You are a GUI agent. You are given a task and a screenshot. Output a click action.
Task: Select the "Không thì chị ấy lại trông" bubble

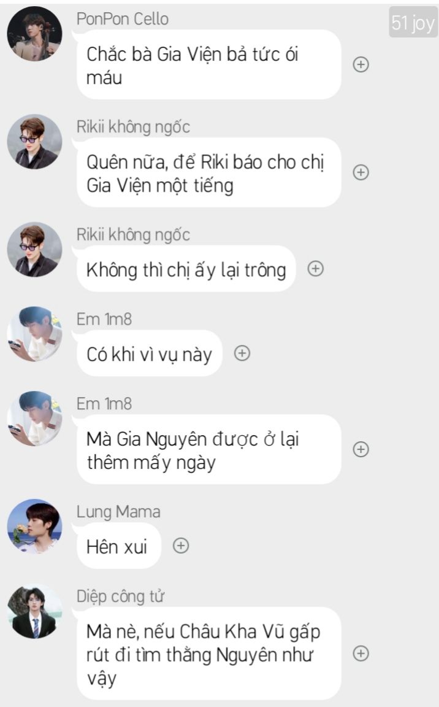coord(186,269)
